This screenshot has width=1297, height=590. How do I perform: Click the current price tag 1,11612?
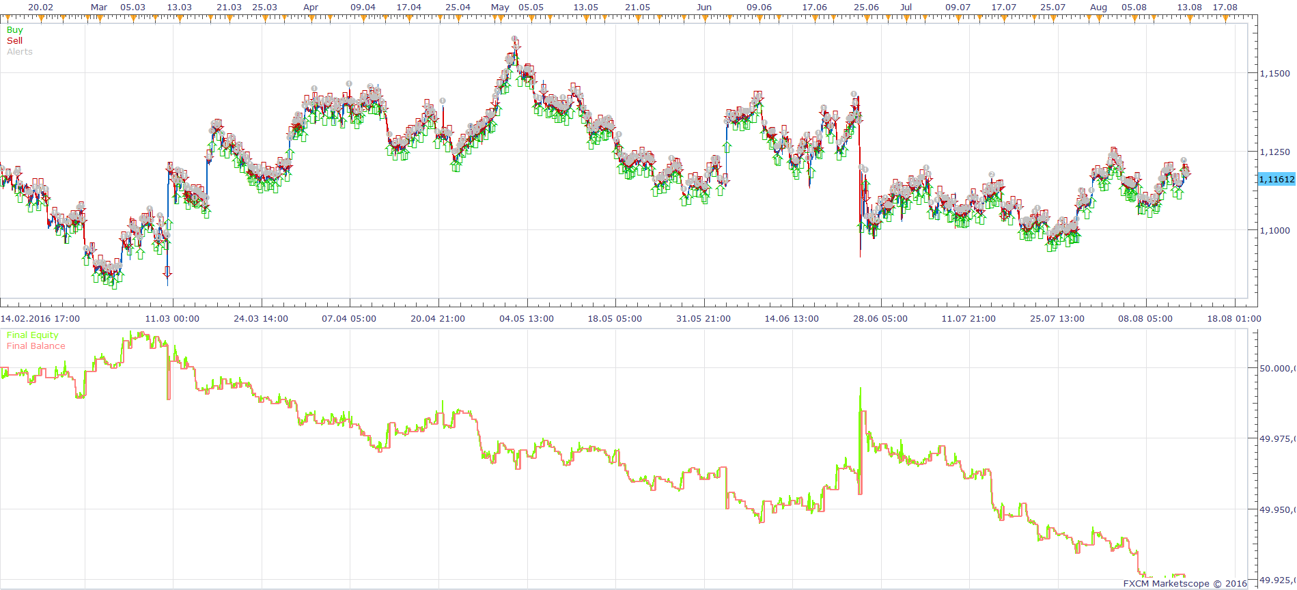[x=1277, y=179]
